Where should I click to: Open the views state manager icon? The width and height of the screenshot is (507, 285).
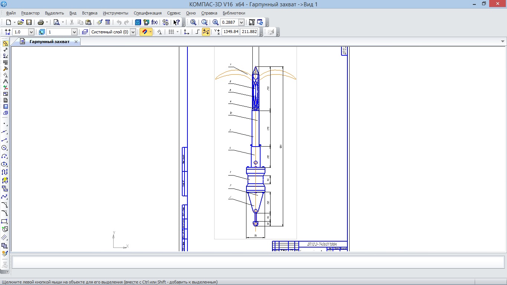42,32
